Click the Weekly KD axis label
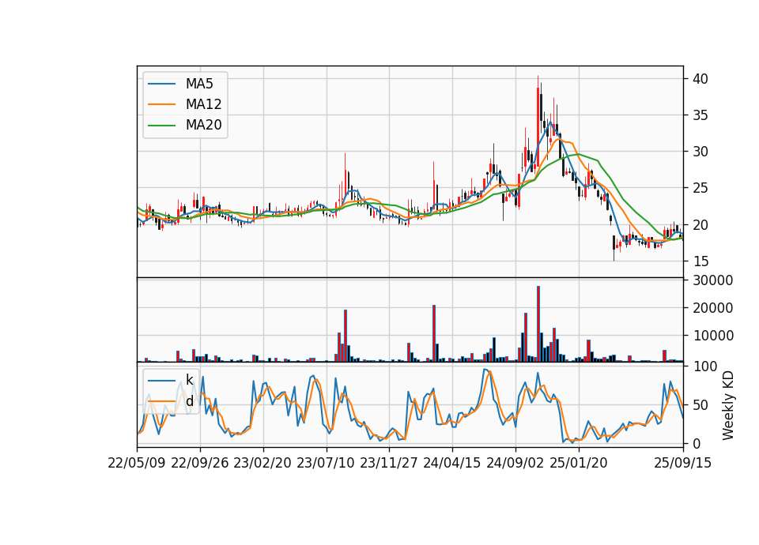The width and height of the screenshot is (759, 545). point(727,405)
